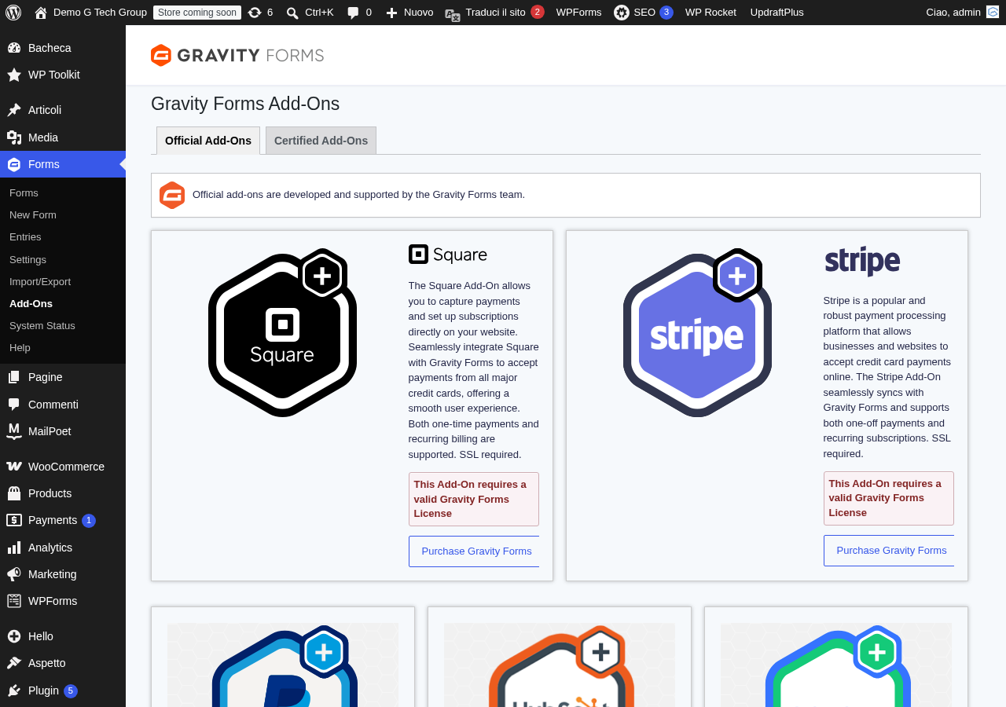1006x707 pixels.
Task: Click the Square license required notice
Action: [474, 499]
